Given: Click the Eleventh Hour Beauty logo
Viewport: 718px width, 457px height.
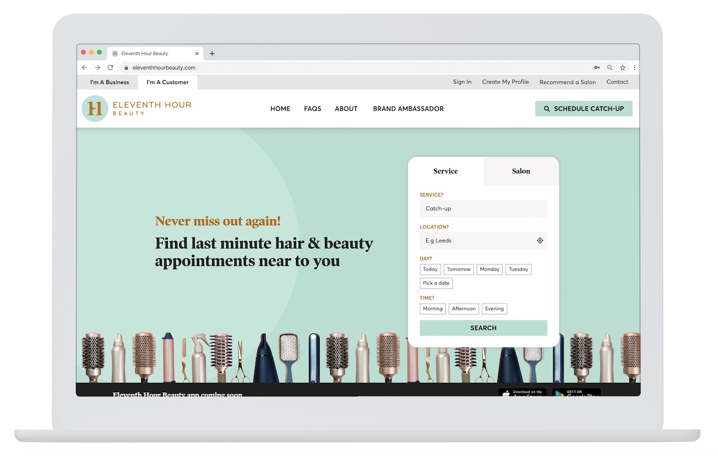Looking at the screenshot, I should pyautogui.click(x=137, y=108).
